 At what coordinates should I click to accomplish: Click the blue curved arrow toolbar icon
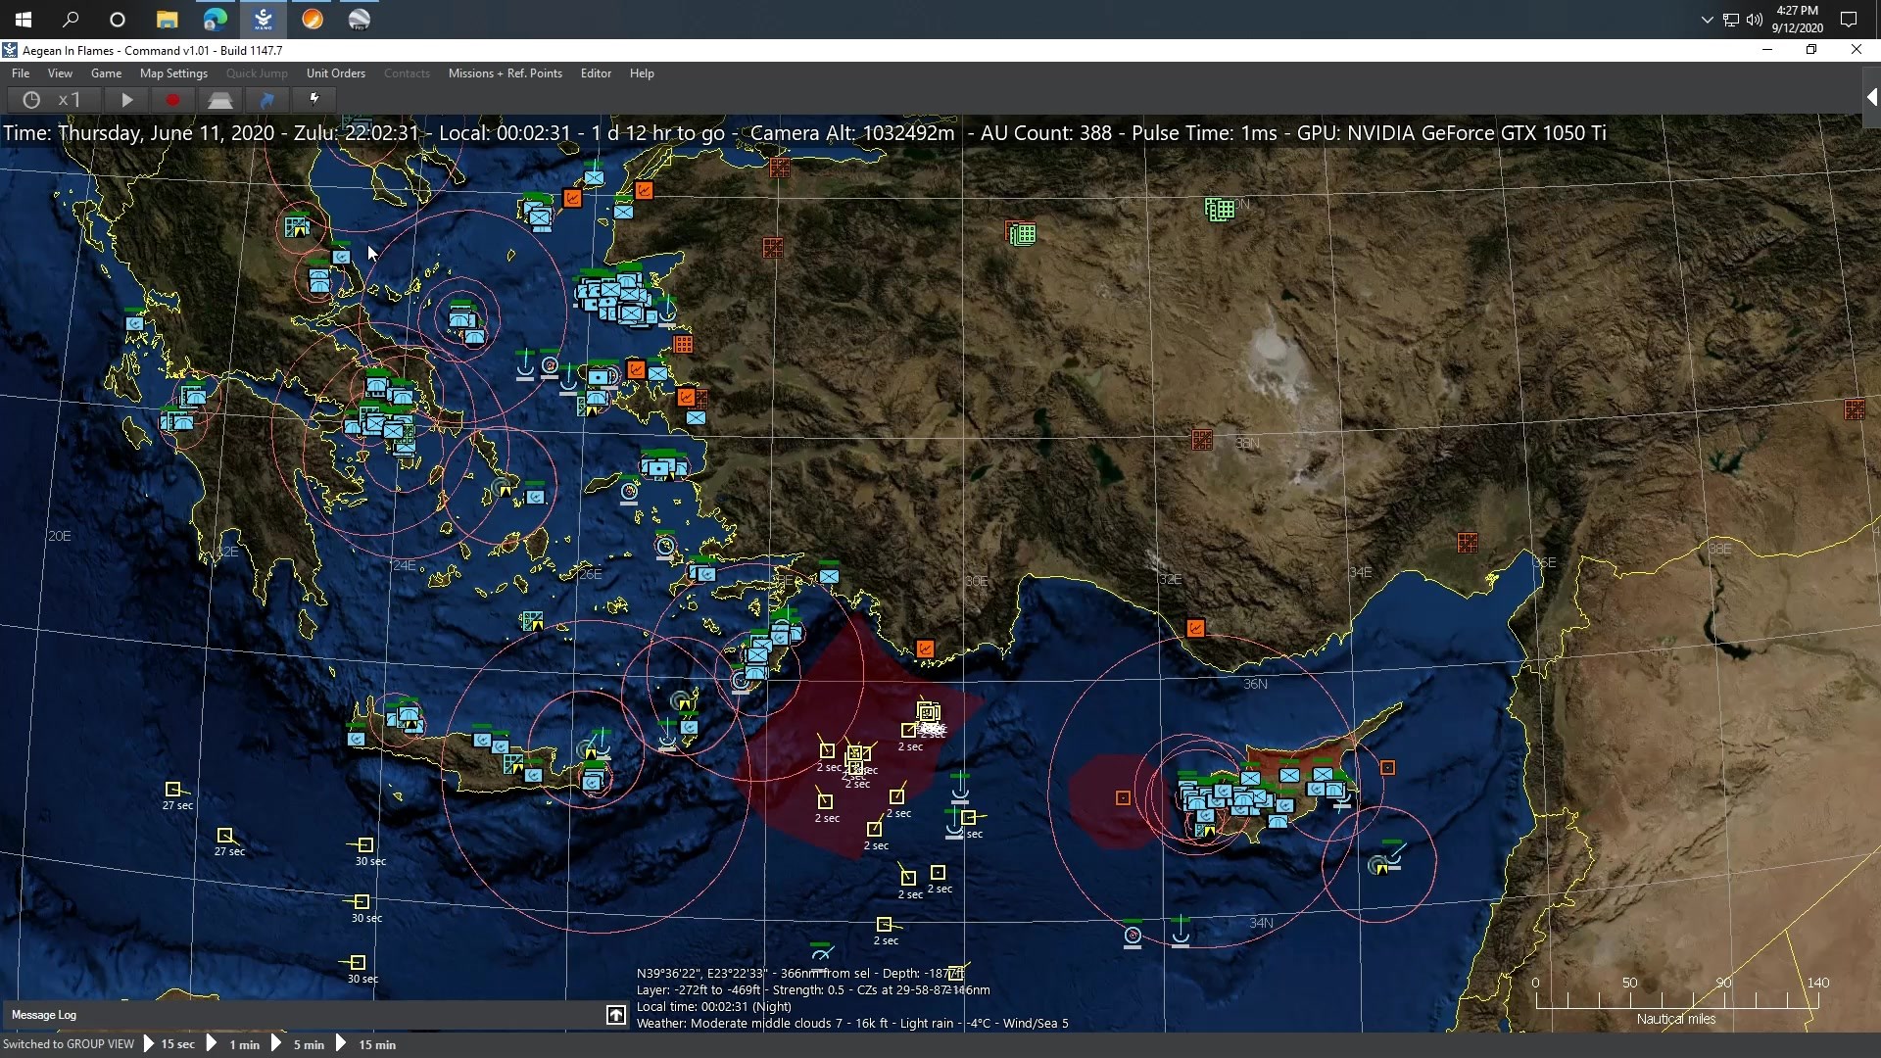266,99
